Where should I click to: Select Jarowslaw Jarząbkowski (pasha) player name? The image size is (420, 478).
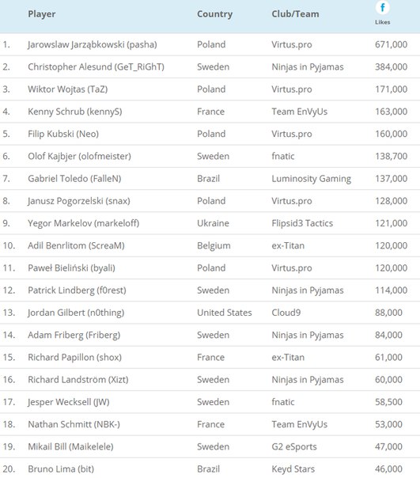pos(93,44)
